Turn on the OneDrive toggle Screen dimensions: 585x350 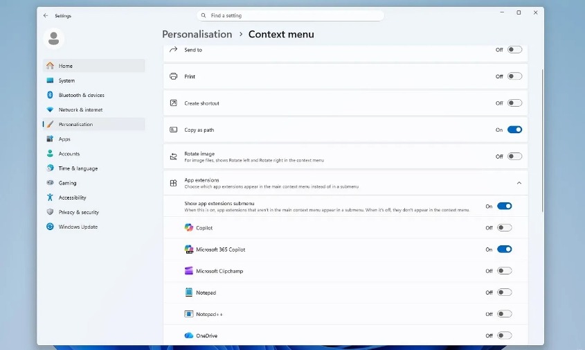coord(505,335)
